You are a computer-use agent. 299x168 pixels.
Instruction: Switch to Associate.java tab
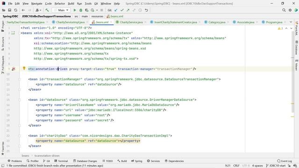245,22
